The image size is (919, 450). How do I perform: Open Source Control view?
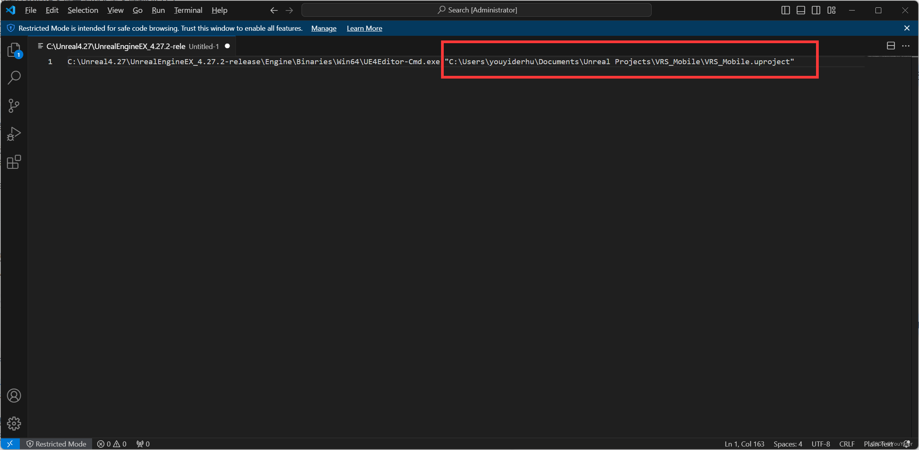tap(14, 106)
